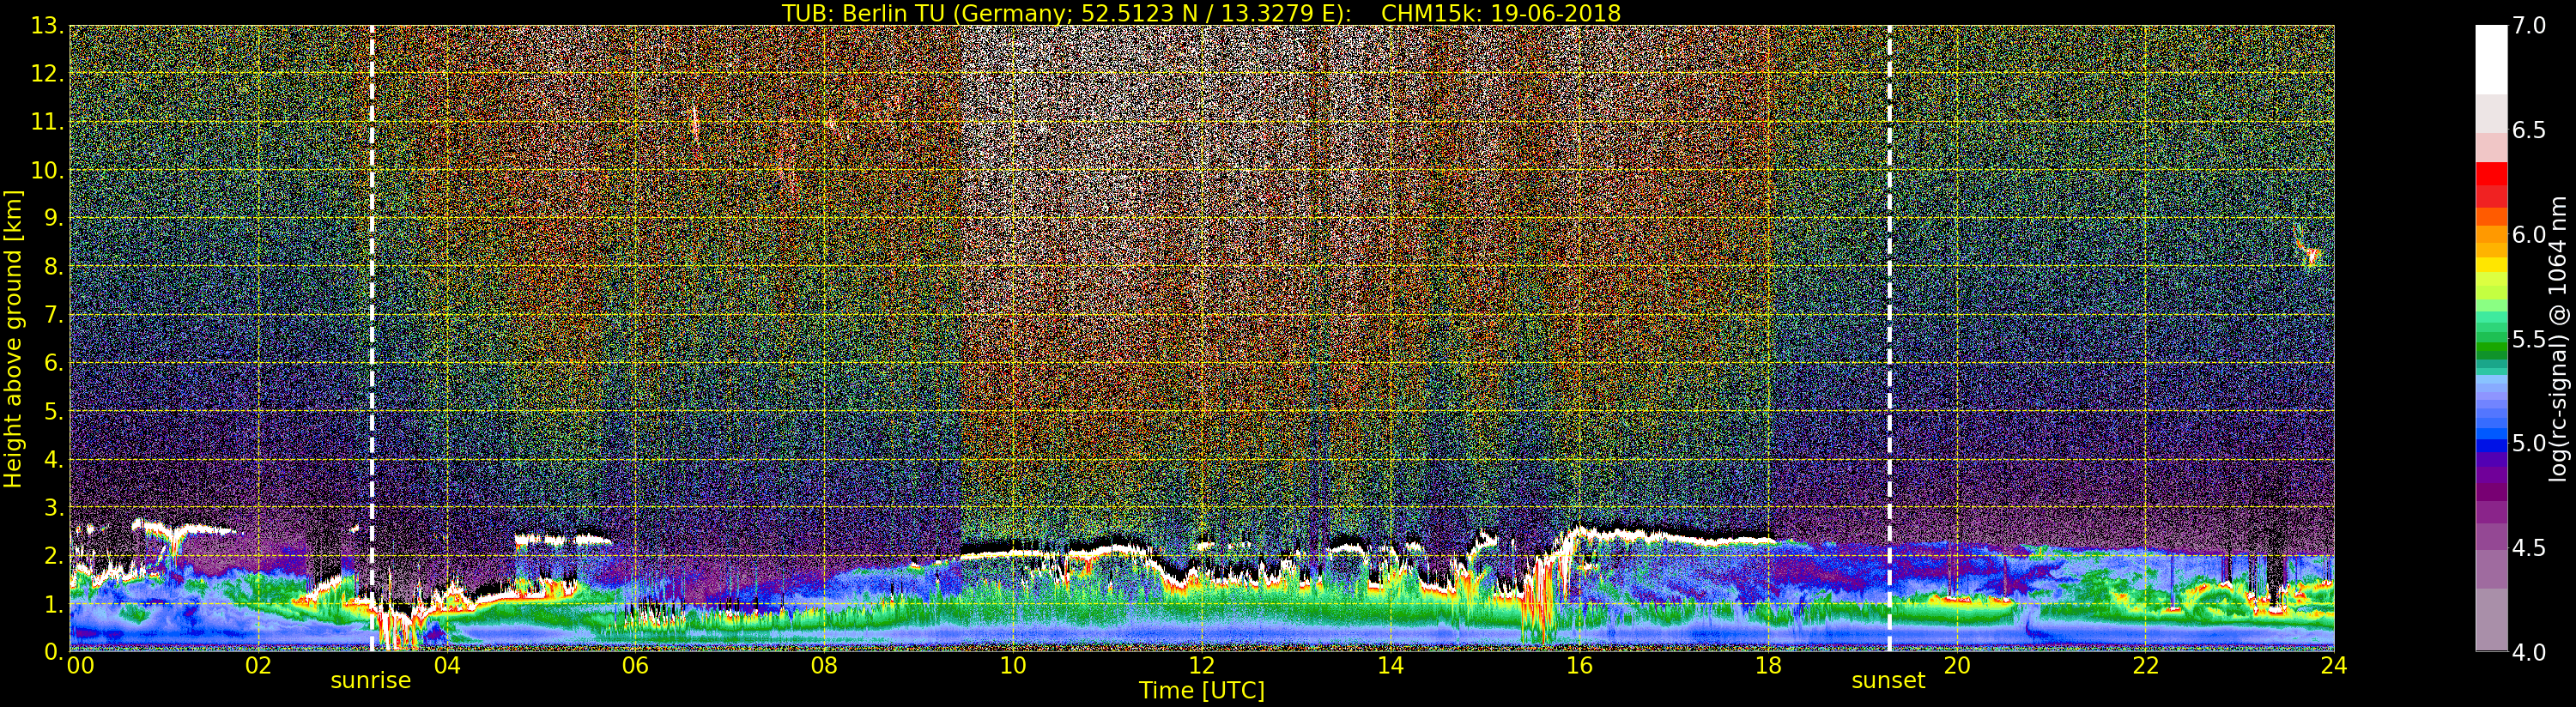2576x707 pixels.
Task: Click the '5.' height tick label
Action: 53,411
